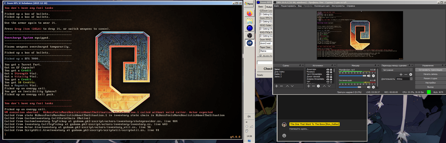Remove the selected source

[313, 86]
